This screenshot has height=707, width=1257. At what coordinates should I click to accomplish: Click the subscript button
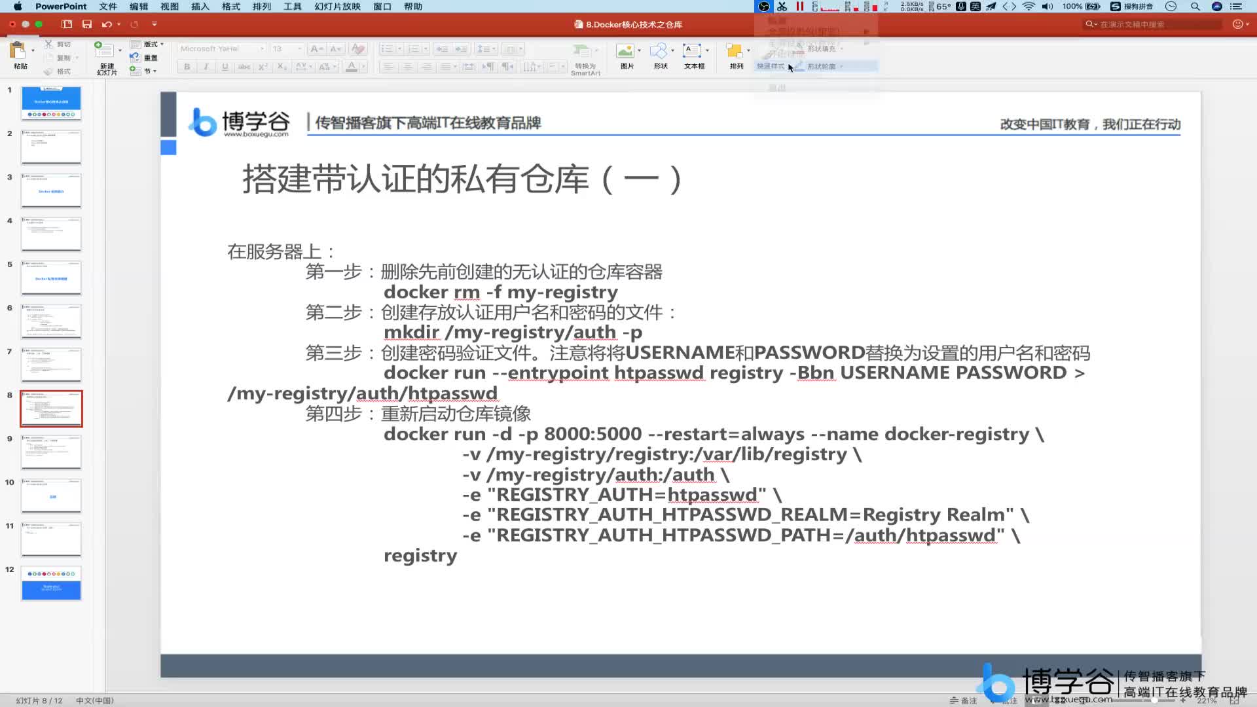[282, 67]
